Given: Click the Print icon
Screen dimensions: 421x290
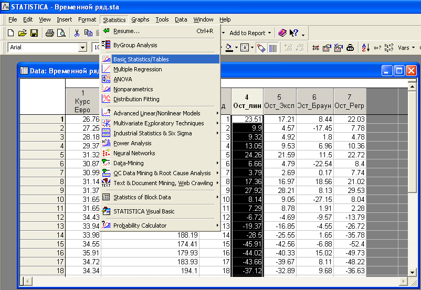Looking at the screenshot, I should pos(50,33).
